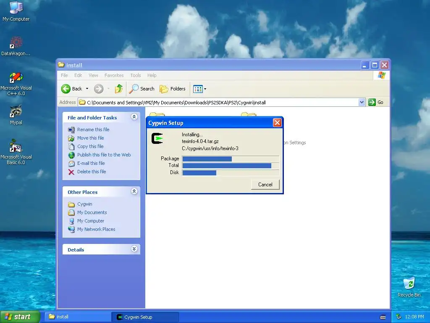Open the Recycle Bin

point(409,287)
